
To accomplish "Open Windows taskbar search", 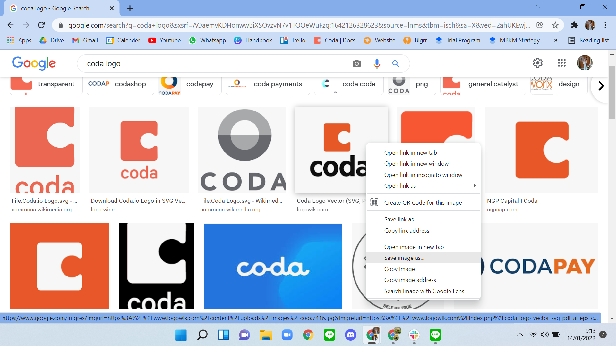I will point(202,335).
